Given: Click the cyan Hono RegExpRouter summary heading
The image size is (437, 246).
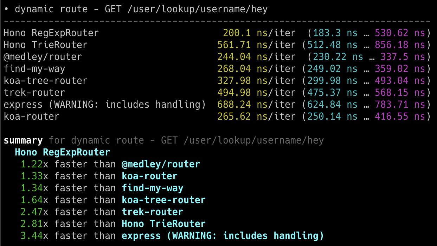Looking at the screenshot, I should pos(62,152).
